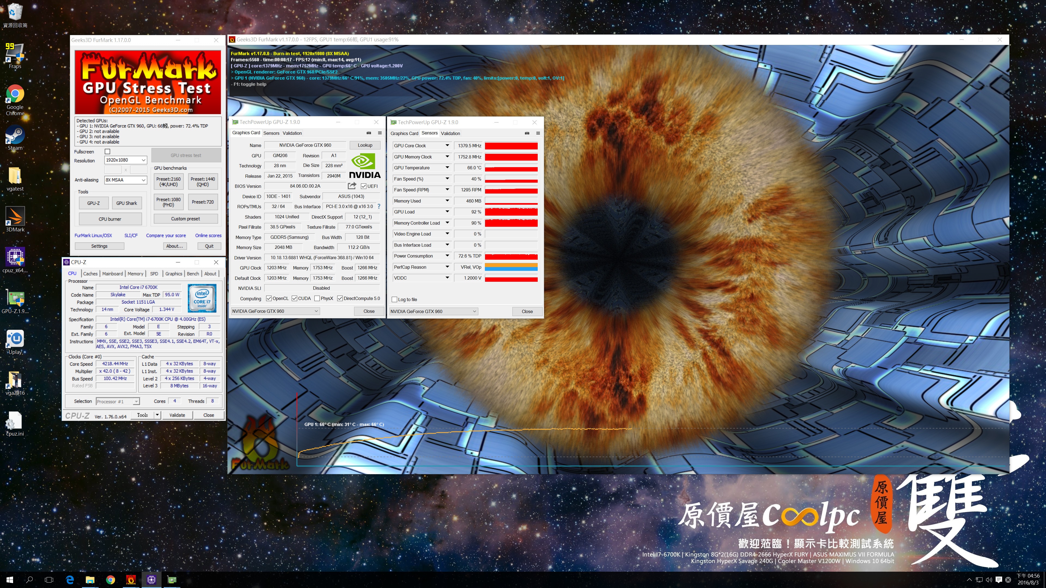Switch to FurMark taskbar icon
The width and height of the screenshot is (1046, 588).
coord(131,580)
